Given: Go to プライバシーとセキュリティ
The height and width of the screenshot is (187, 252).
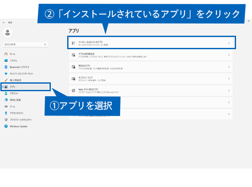Looking at the screenshot, I should coord(21,120).
